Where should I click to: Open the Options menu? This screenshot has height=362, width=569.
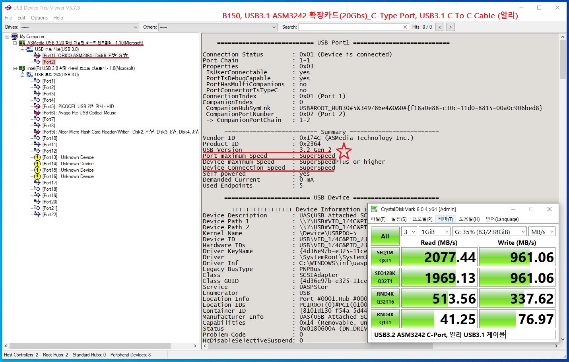click(x=39, y=18)
